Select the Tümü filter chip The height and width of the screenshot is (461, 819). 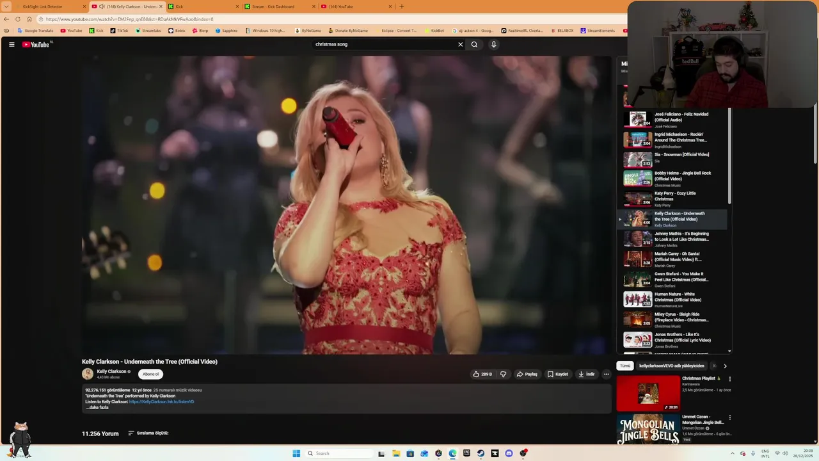[624, 366]
